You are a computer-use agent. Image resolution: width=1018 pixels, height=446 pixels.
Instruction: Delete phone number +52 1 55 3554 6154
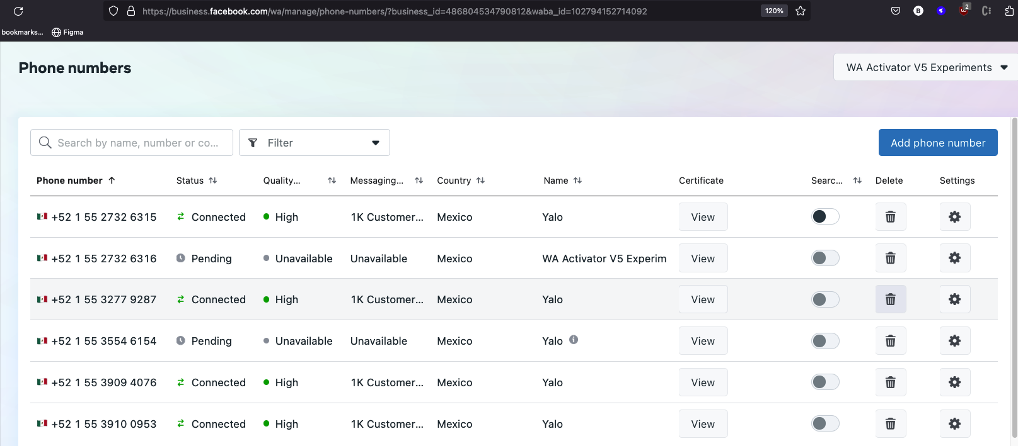(x=891, y=341)
